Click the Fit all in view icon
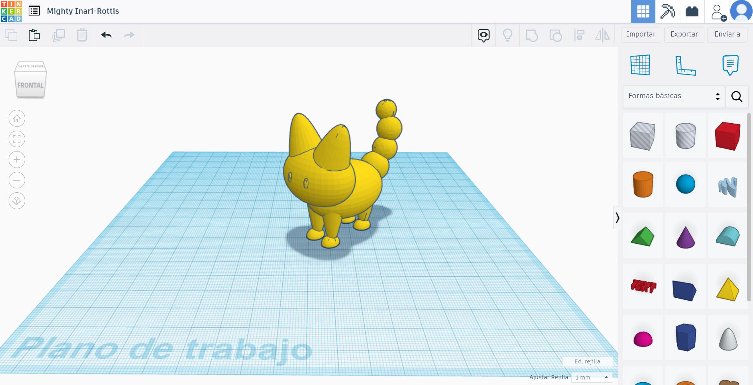Image resolution: width=753 pixels, height=385 pixels. click(x=17, y=139)
